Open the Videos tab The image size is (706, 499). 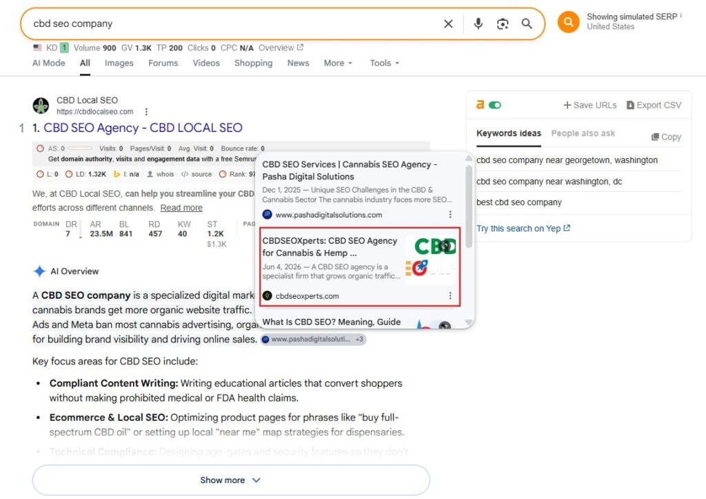[206, 63]
